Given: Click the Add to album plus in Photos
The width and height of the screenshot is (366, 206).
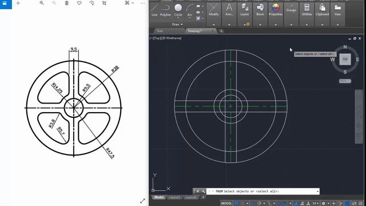Looking at the screenshot, I should pyautogui.click(x=18, y=3).
